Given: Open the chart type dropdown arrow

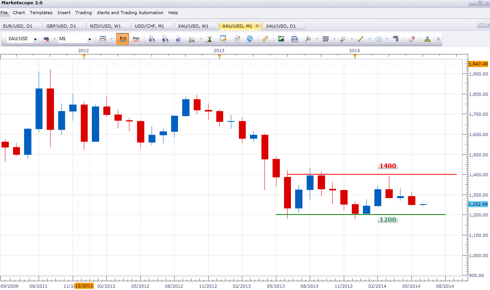Looking at the screenshot, I should click(x=111, y=39).
